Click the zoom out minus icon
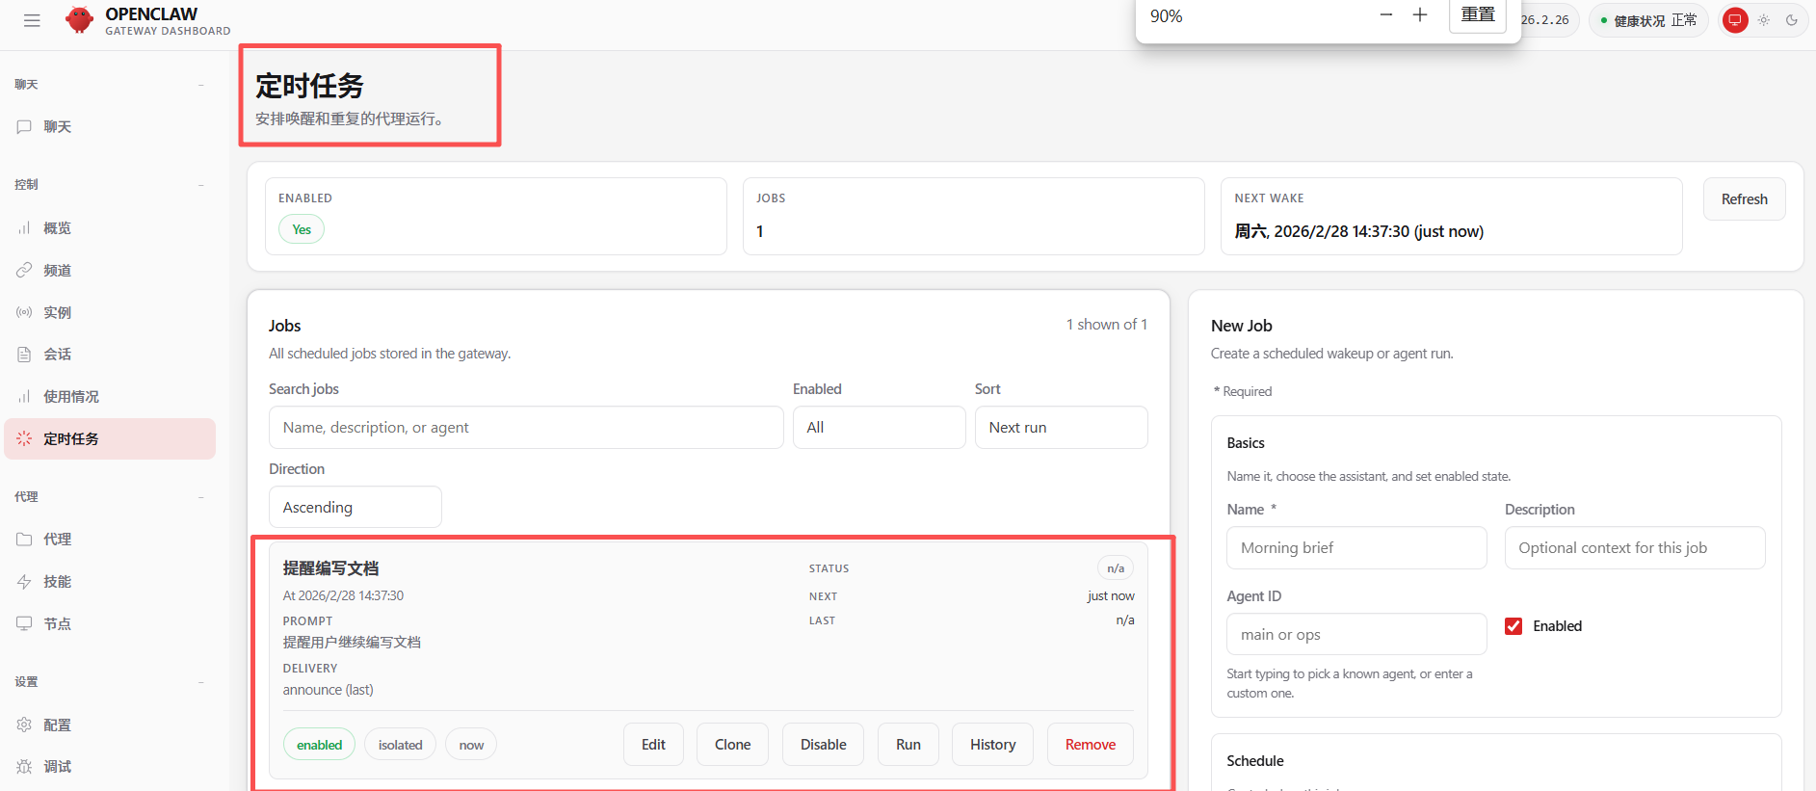 pyautogui.click(x=1386, y=14)
